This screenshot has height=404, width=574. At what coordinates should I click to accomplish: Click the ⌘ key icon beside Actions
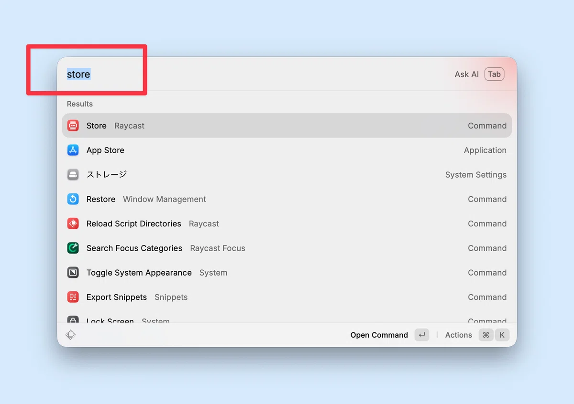click(486, 335)
